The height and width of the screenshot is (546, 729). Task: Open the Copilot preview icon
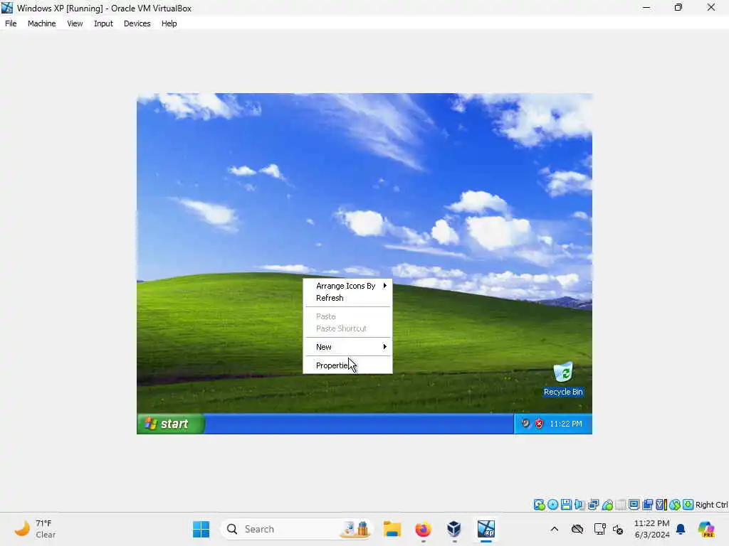706,529
